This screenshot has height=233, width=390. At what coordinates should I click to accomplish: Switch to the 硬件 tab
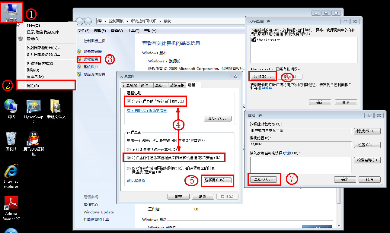coord(146,85)
